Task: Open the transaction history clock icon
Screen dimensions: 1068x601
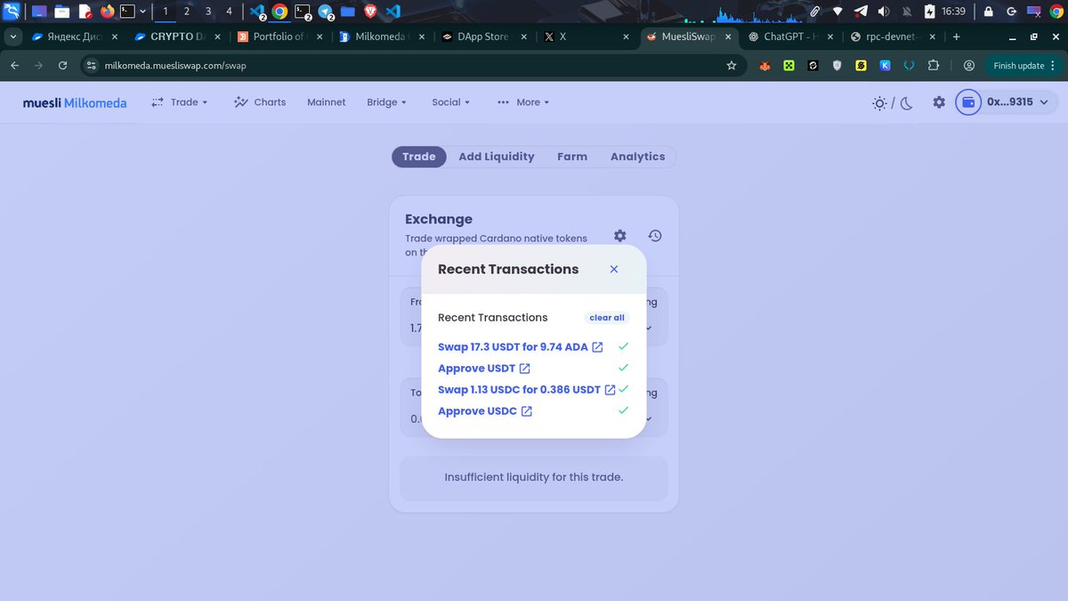Action: 654,236
